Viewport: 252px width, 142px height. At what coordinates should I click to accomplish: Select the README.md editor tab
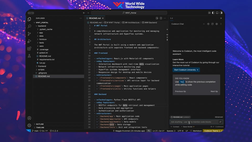click(95, 18)
